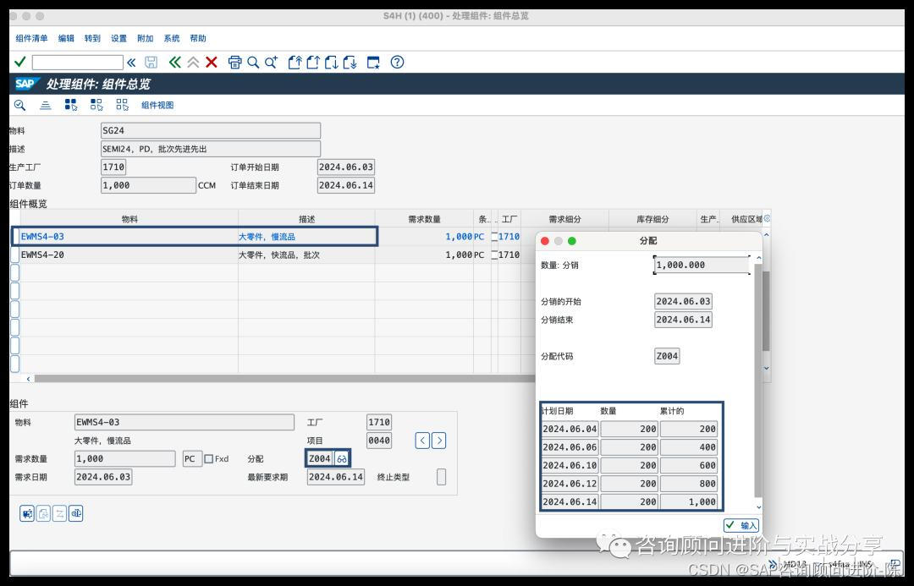Click the 2024.06.10 planned date cell

click(570, 465)
